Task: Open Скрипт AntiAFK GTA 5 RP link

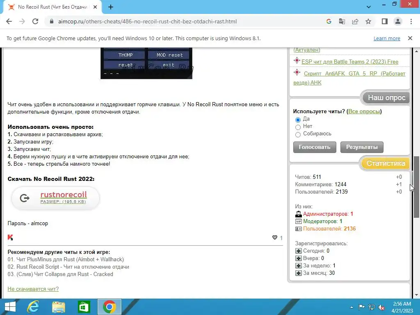Action: click(349, 78)
